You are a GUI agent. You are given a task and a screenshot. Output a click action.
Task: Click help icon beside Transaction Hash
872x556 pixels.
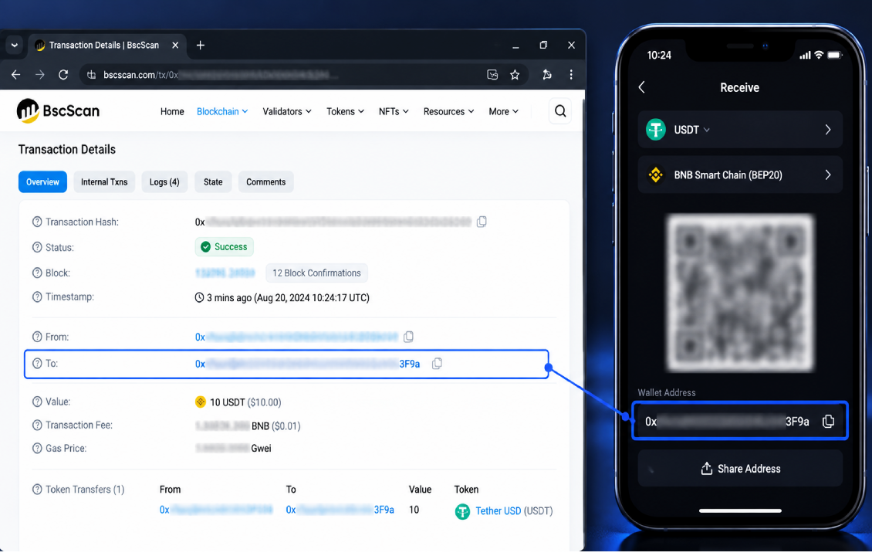tap(37, 222)
